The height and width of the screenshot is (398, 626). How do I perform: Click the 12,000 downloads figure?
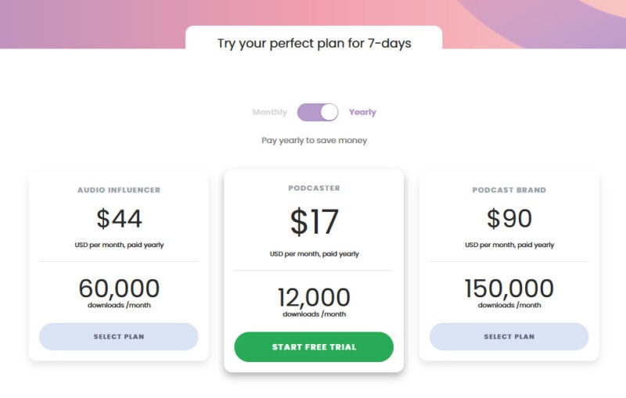click(315, 297)
